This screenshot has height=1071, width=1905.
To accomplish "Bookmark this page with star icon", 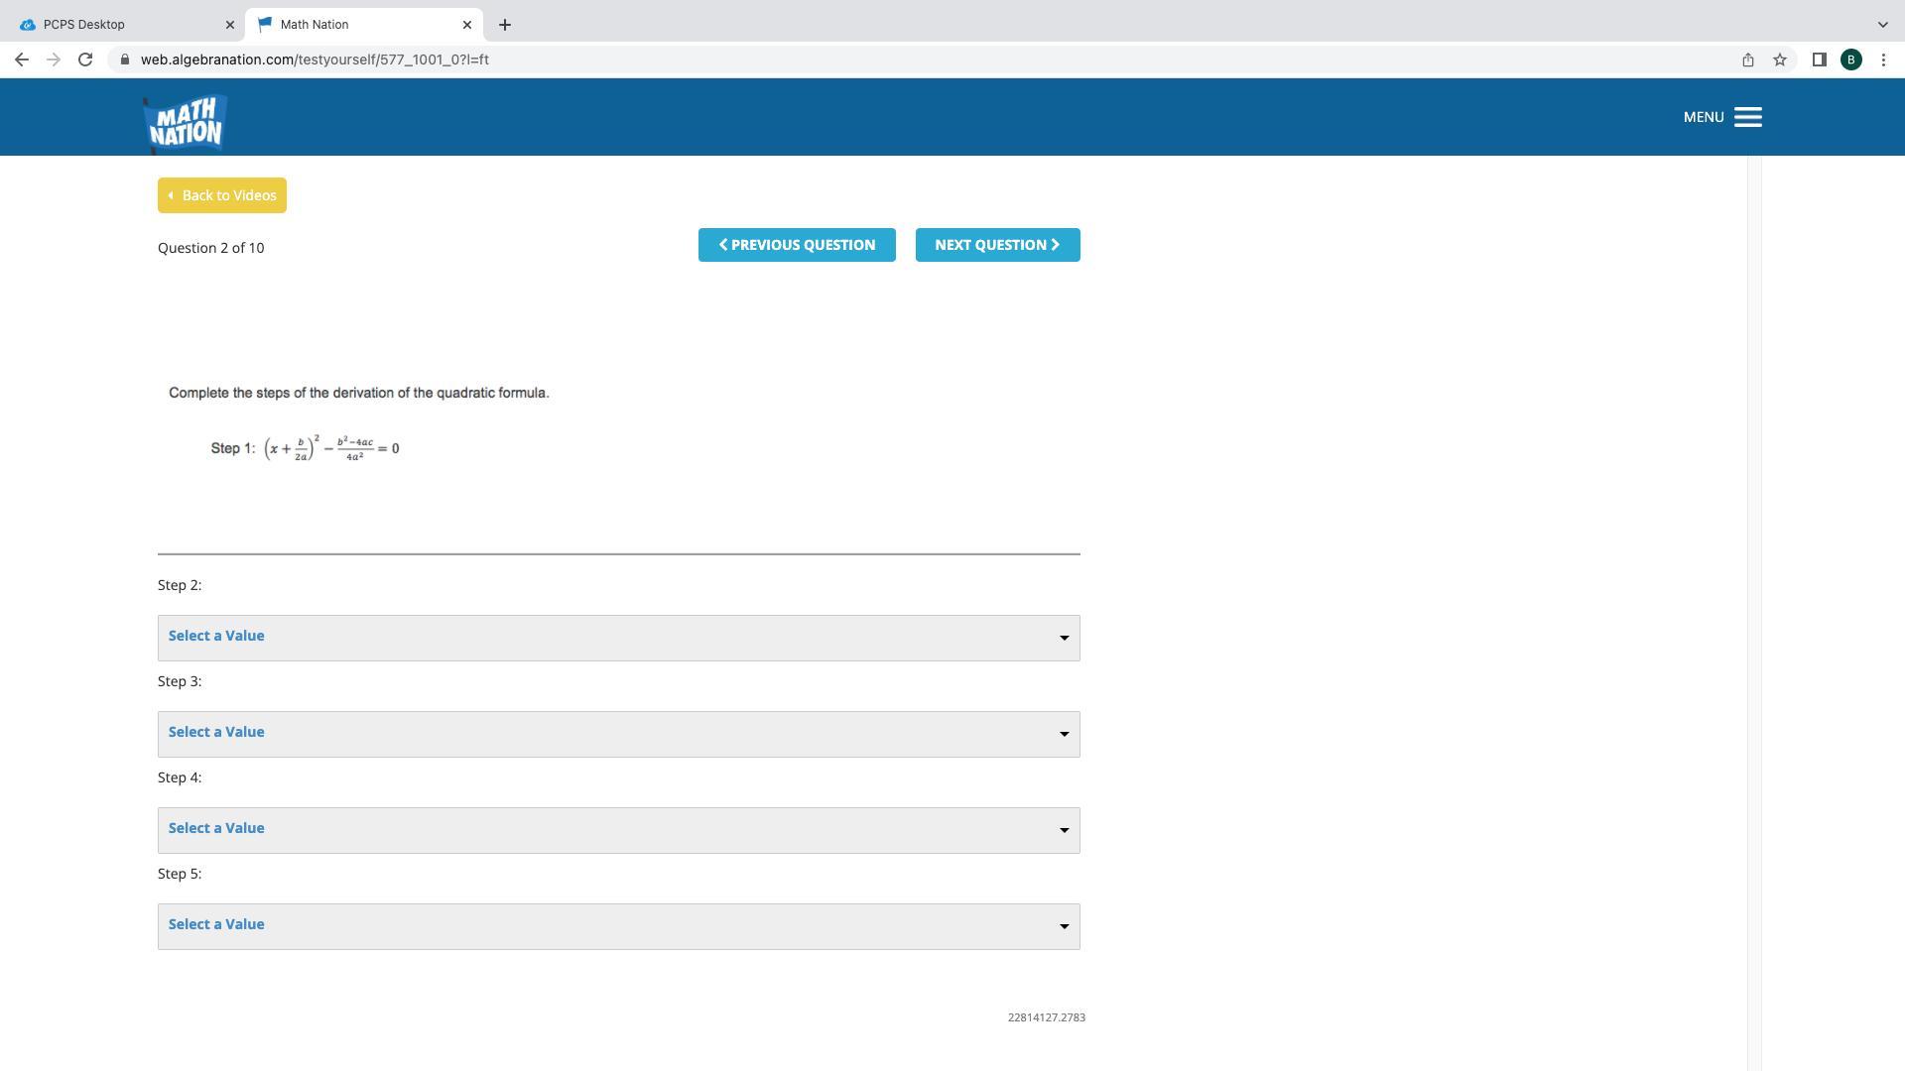I will (x=1779, y=59).
